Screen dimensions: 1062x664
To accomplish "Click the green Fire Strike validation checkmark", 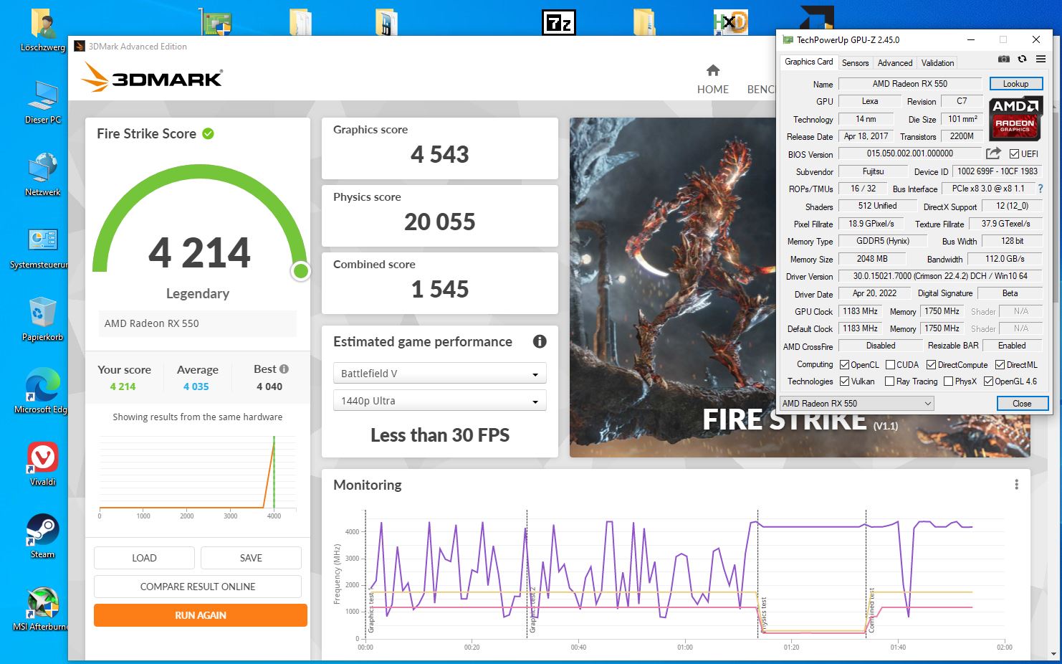I will tap(208, 133).
